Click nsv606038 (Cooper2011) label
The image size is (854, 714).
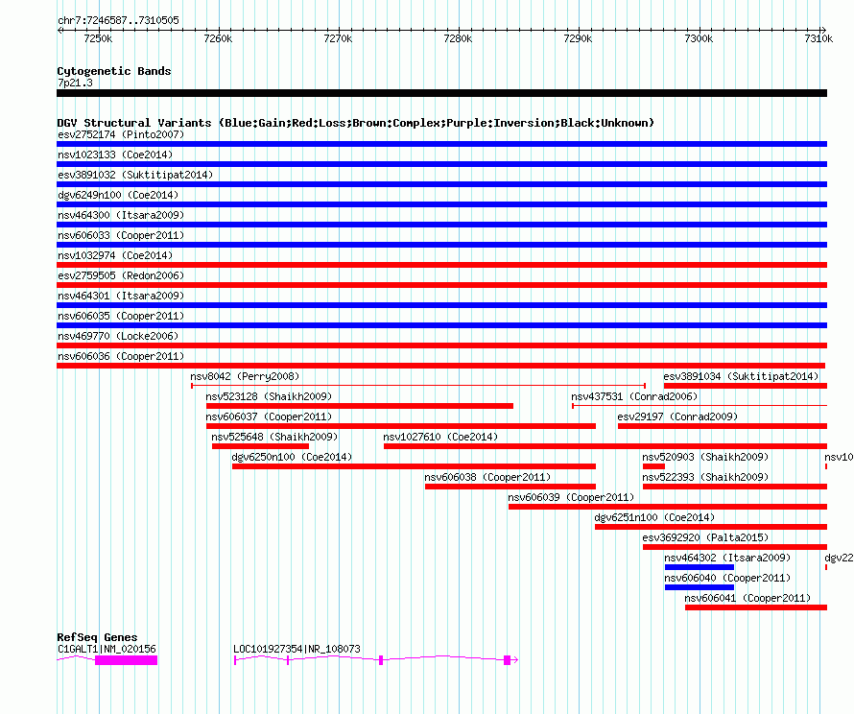pos(487,477)
